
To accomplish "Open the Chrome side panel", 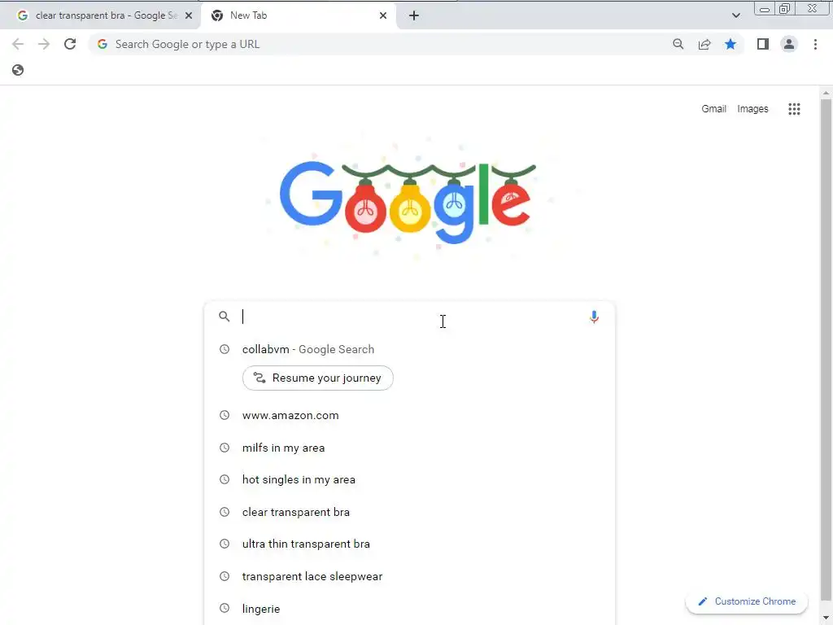I will coord(763,44).
